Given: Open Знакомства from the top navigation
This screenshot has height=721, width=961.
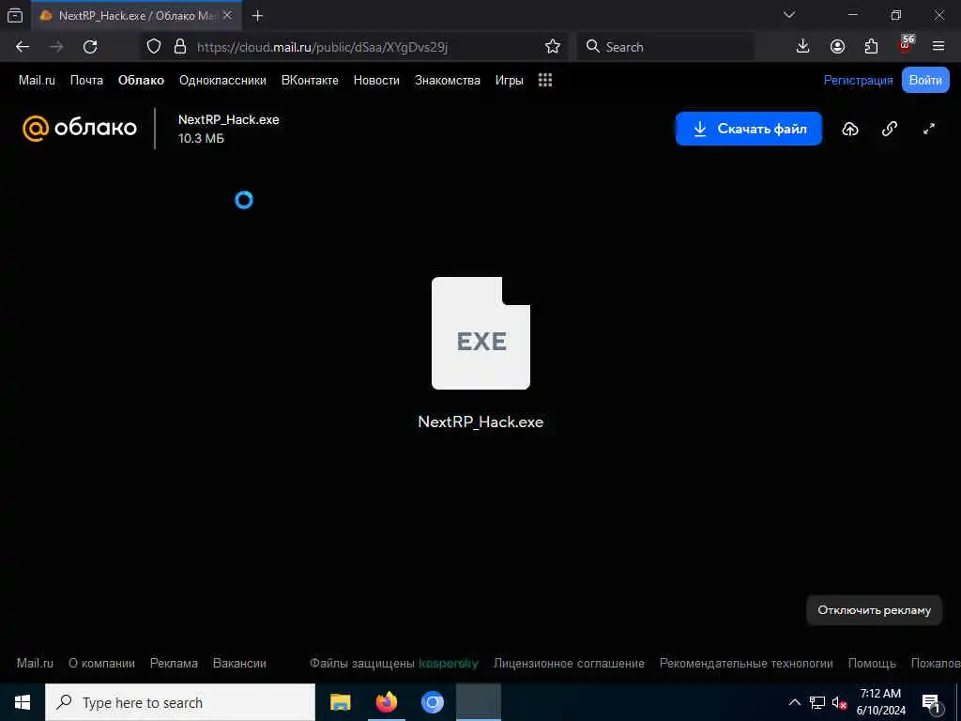Looking at the screenshot, I should pos(448,81).
